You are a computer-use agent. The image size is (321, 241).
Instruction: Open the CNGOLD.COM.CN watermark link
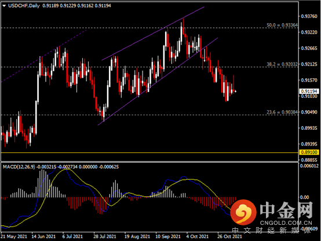pyautogui.click(x=286, y=223)
